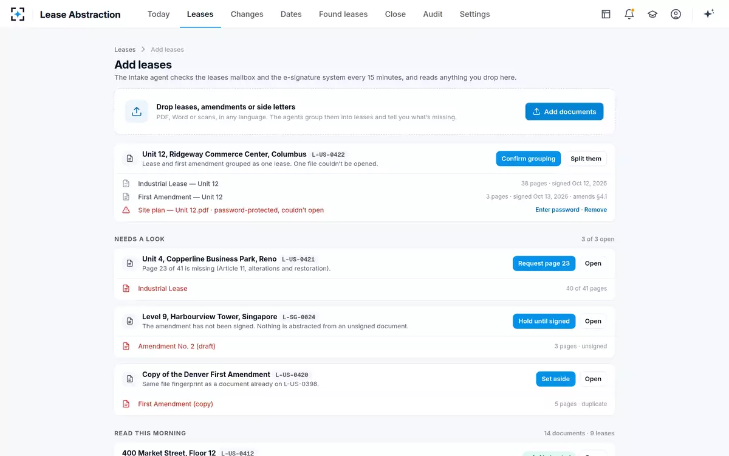Click Level 9, Harbourview Tower, Singapore title
The height and width of the screenshot is (456, 729).
[210, 316]
